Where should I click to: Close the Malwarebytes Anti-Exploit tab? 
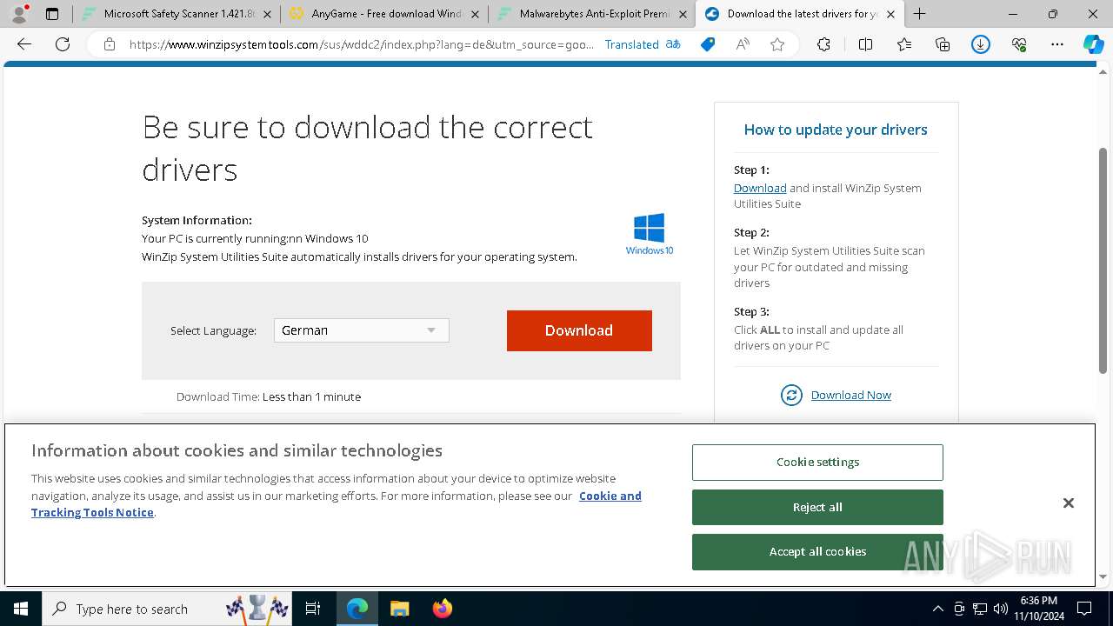(x=683, y=14)
